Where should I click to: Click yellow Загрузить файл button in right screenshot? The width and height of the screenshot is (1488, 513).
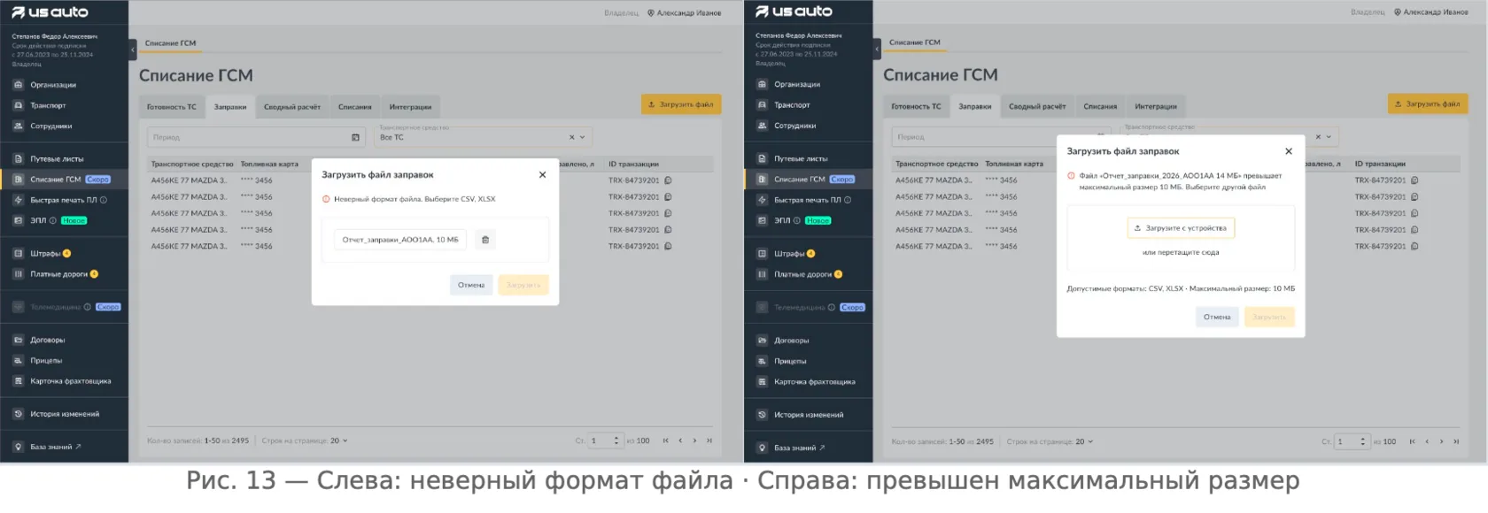point(1428,103)
